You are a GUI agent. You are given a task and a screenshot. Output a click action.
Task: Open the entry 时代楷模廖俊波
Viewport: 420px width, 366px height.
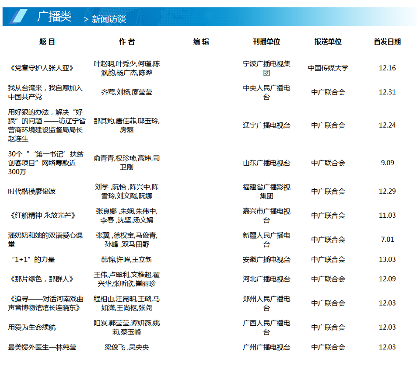point(32,192)
